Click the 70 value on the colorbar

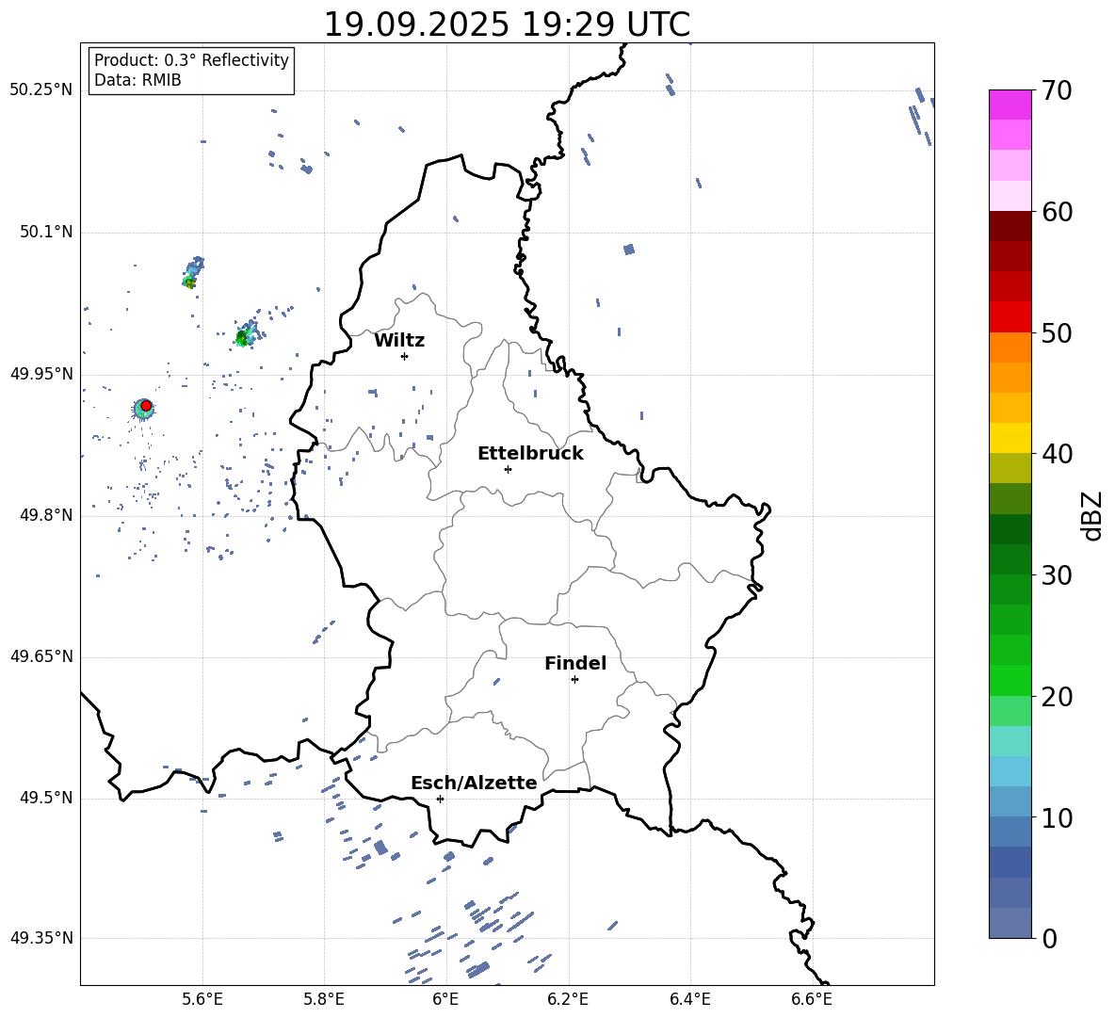coord(1057,90)
